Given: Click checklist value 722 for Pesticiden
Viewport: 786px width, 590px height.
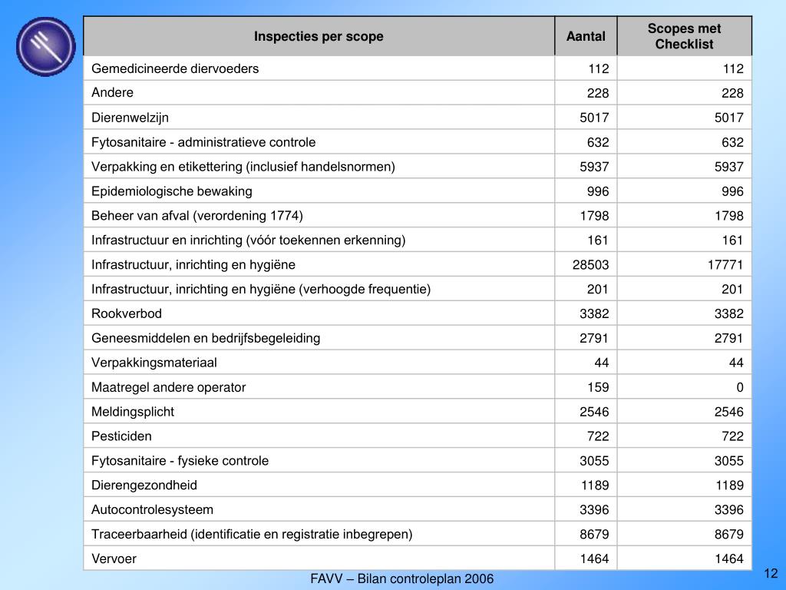Looking at the screenshot, I should pyautogui.click(x=732, y=436).
